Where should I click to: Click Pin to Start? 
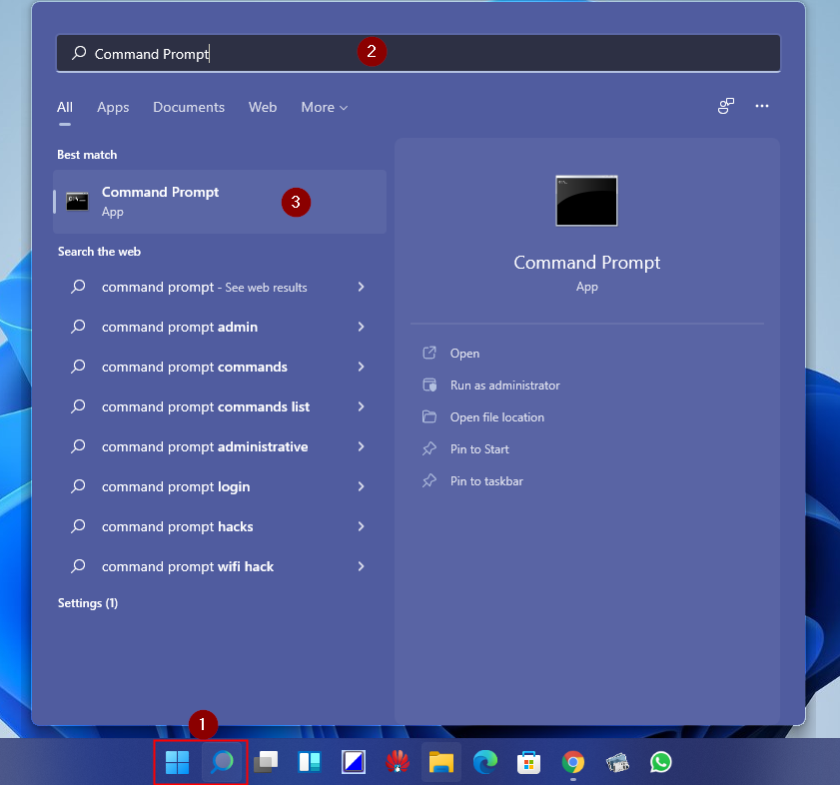(480, 448)
